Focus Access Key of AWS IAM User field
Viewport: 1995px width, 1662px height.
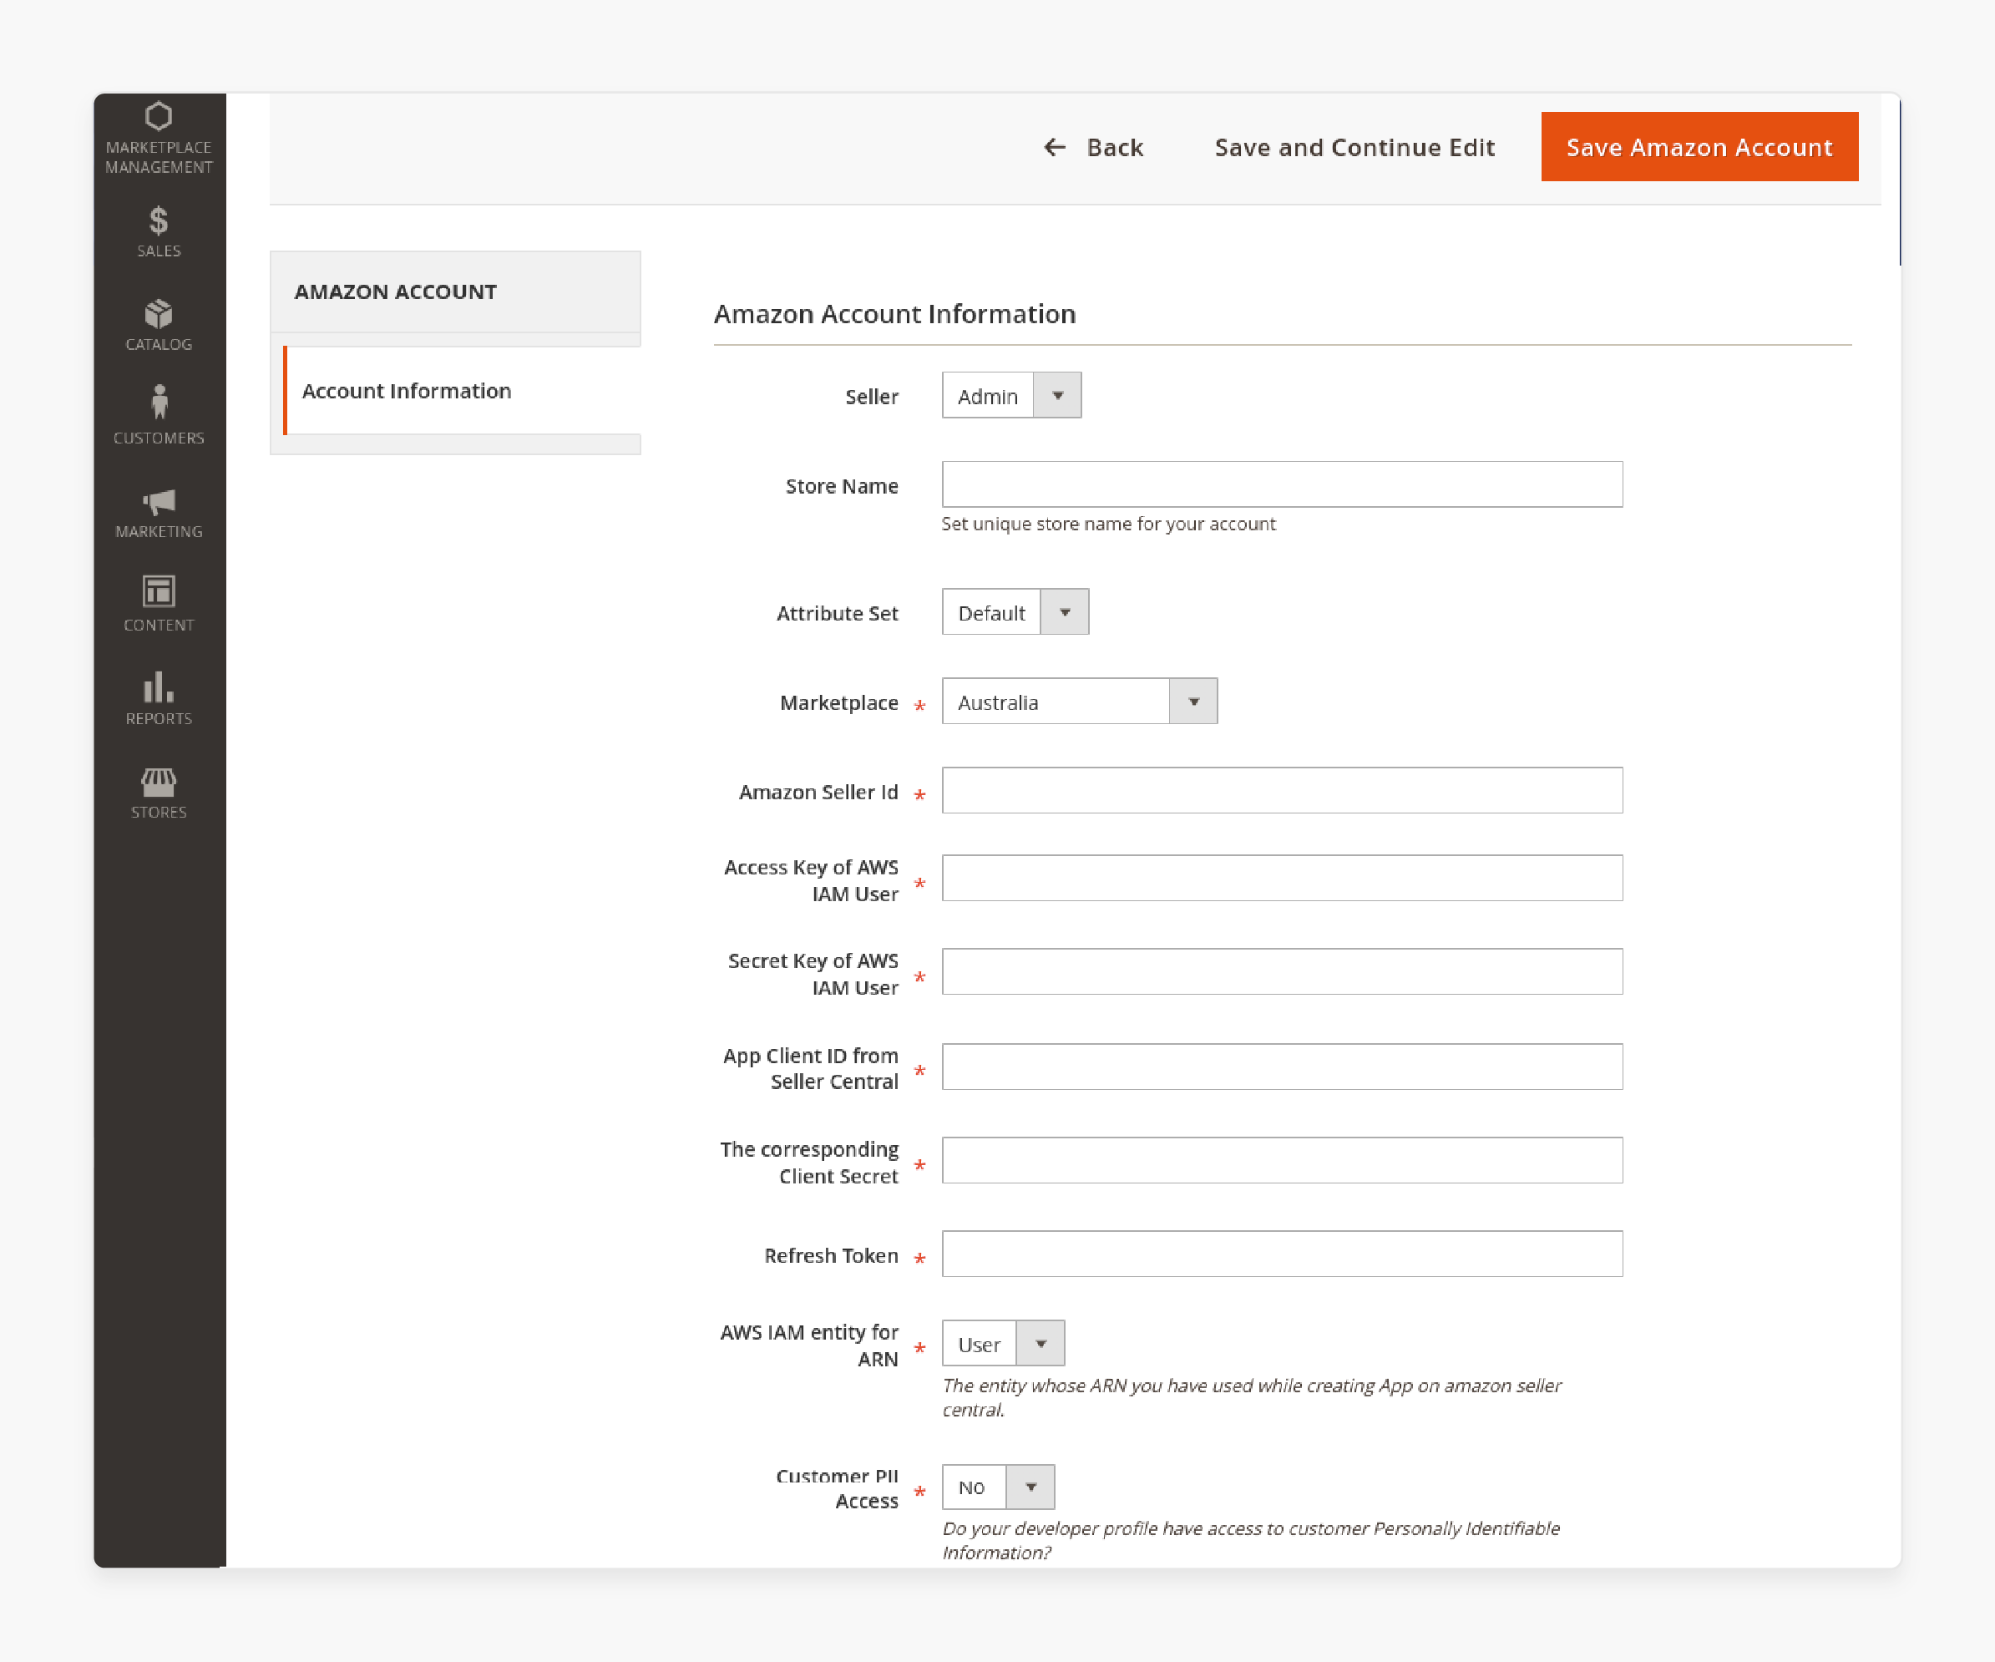1283,878
